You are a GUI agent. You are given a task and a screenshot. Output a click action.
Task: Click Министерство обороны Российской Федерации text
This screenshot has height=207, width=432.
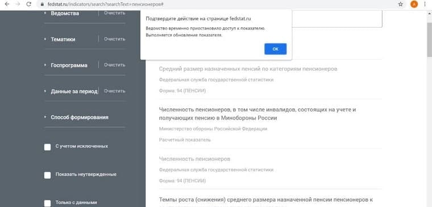[213, 129]
